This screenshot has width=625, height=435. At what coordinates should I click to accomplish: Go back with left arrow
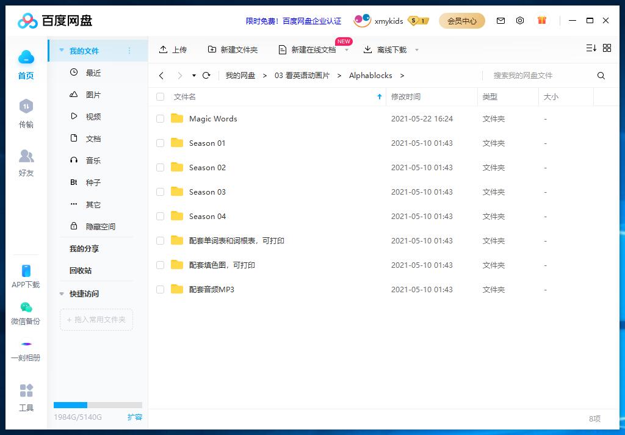(161, 76)
